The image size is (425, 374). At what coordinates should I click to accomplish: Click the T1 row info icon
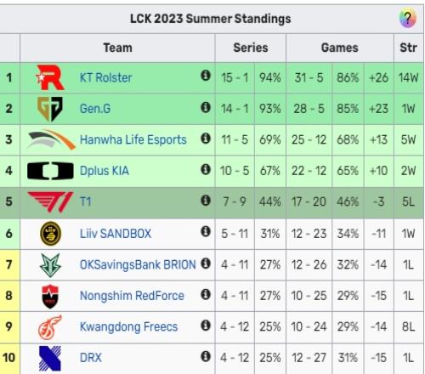tap(206, 201)
